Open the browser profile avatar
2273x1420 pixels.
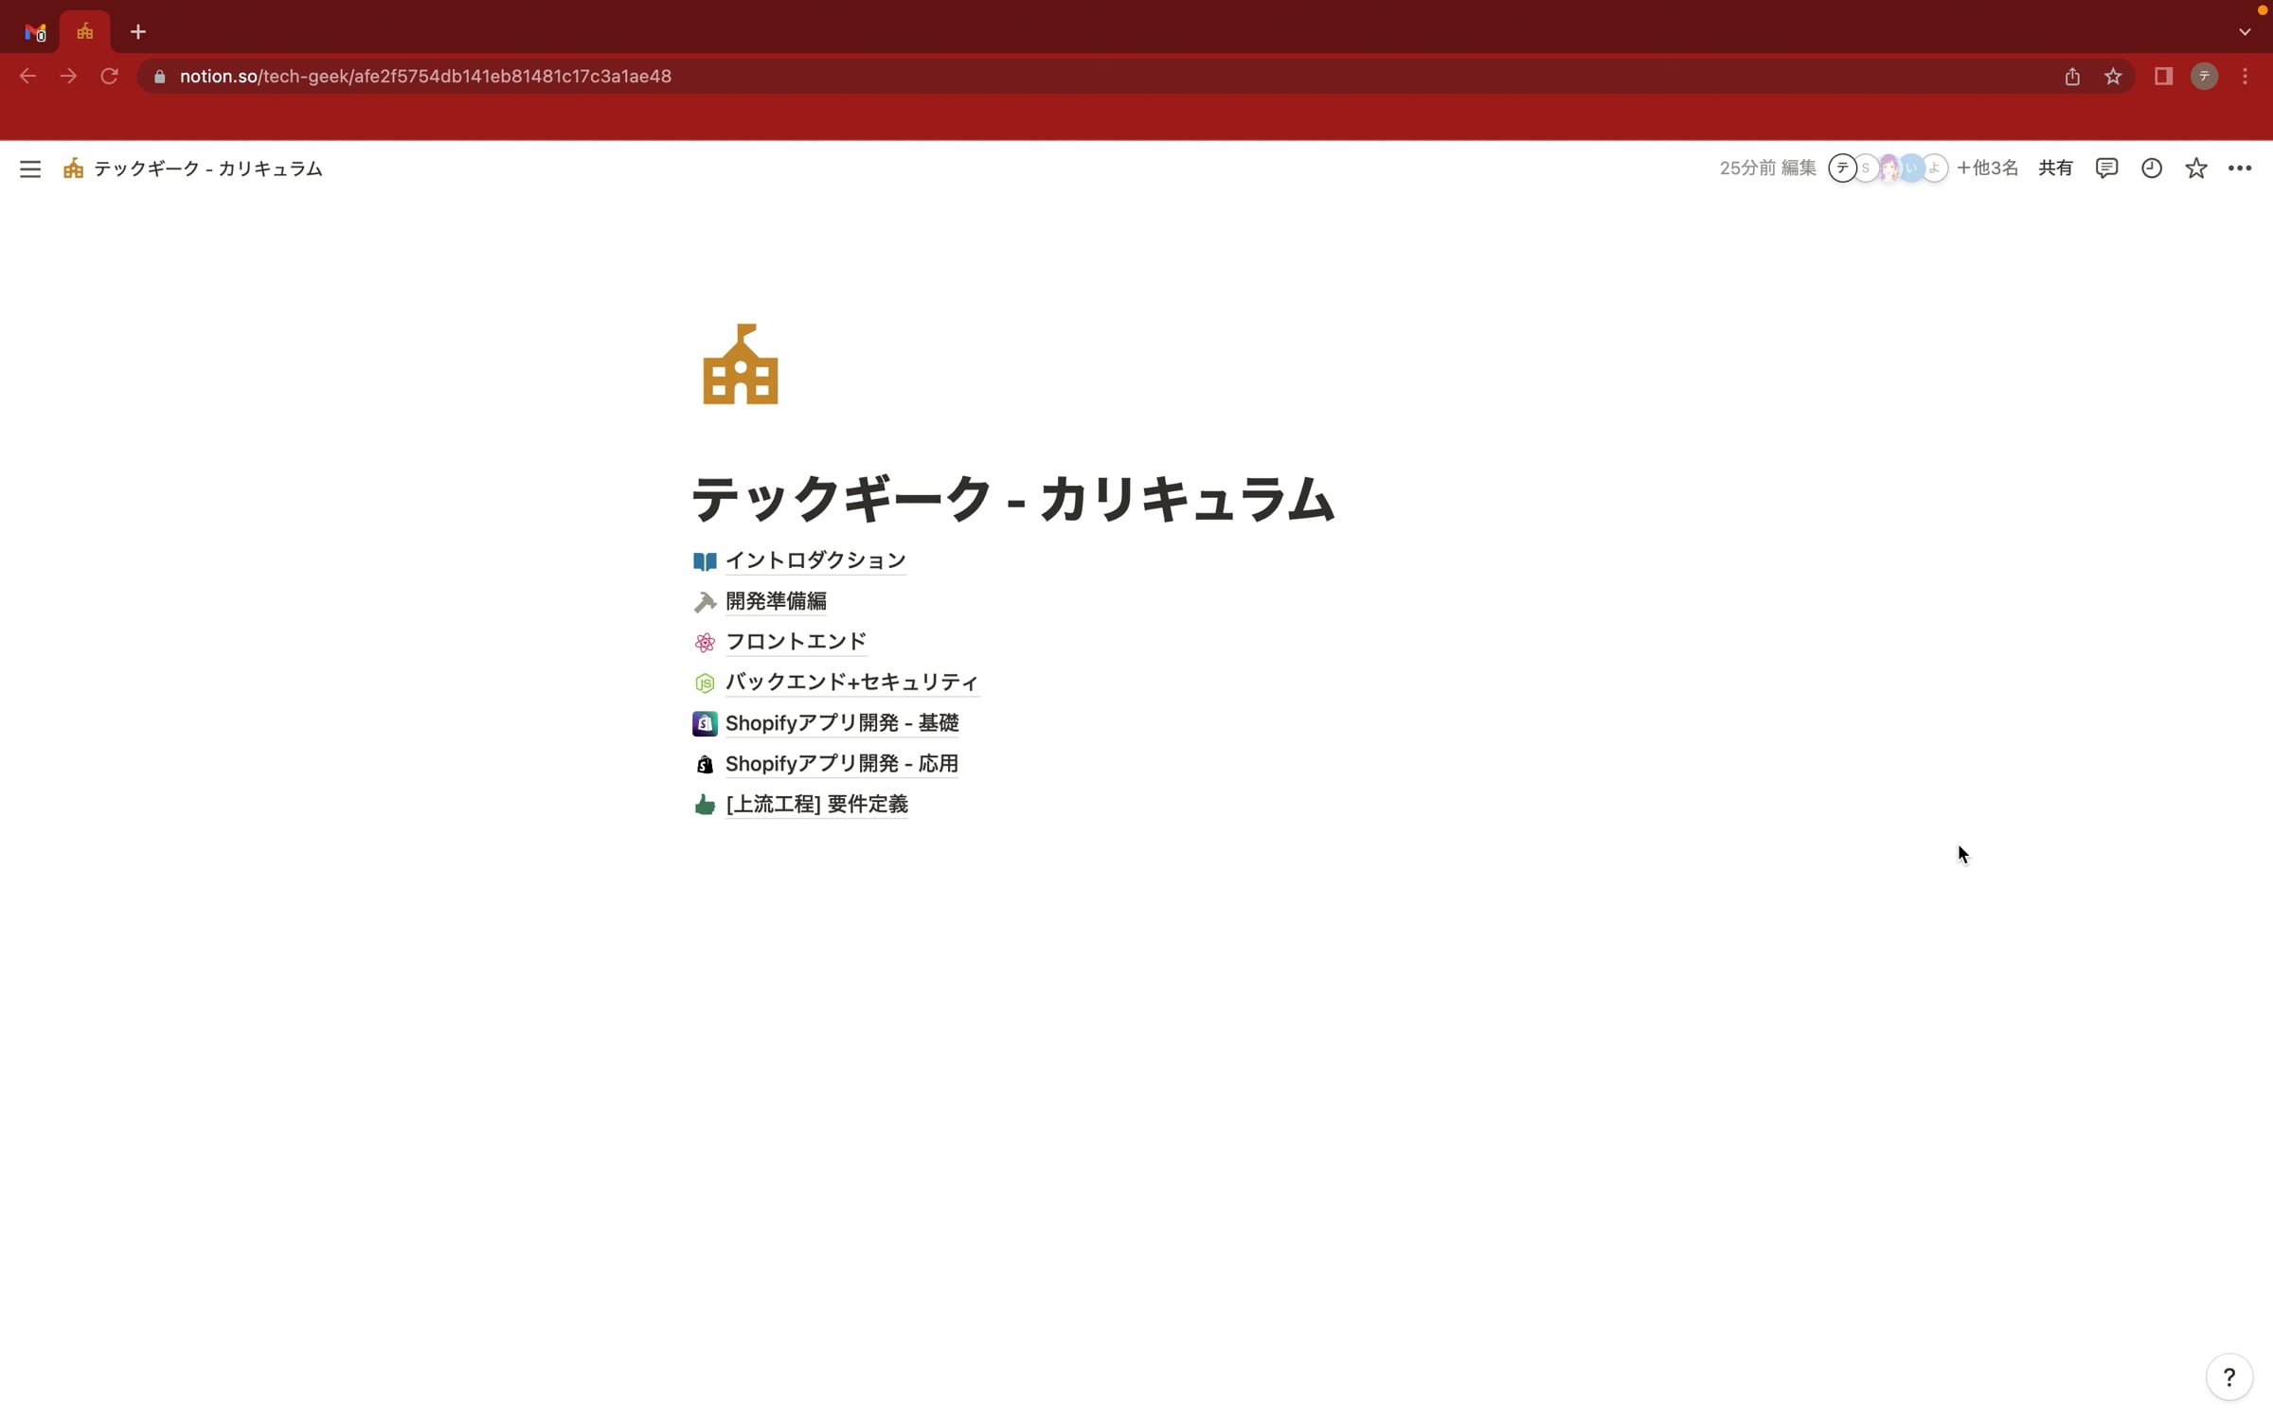2205,77
